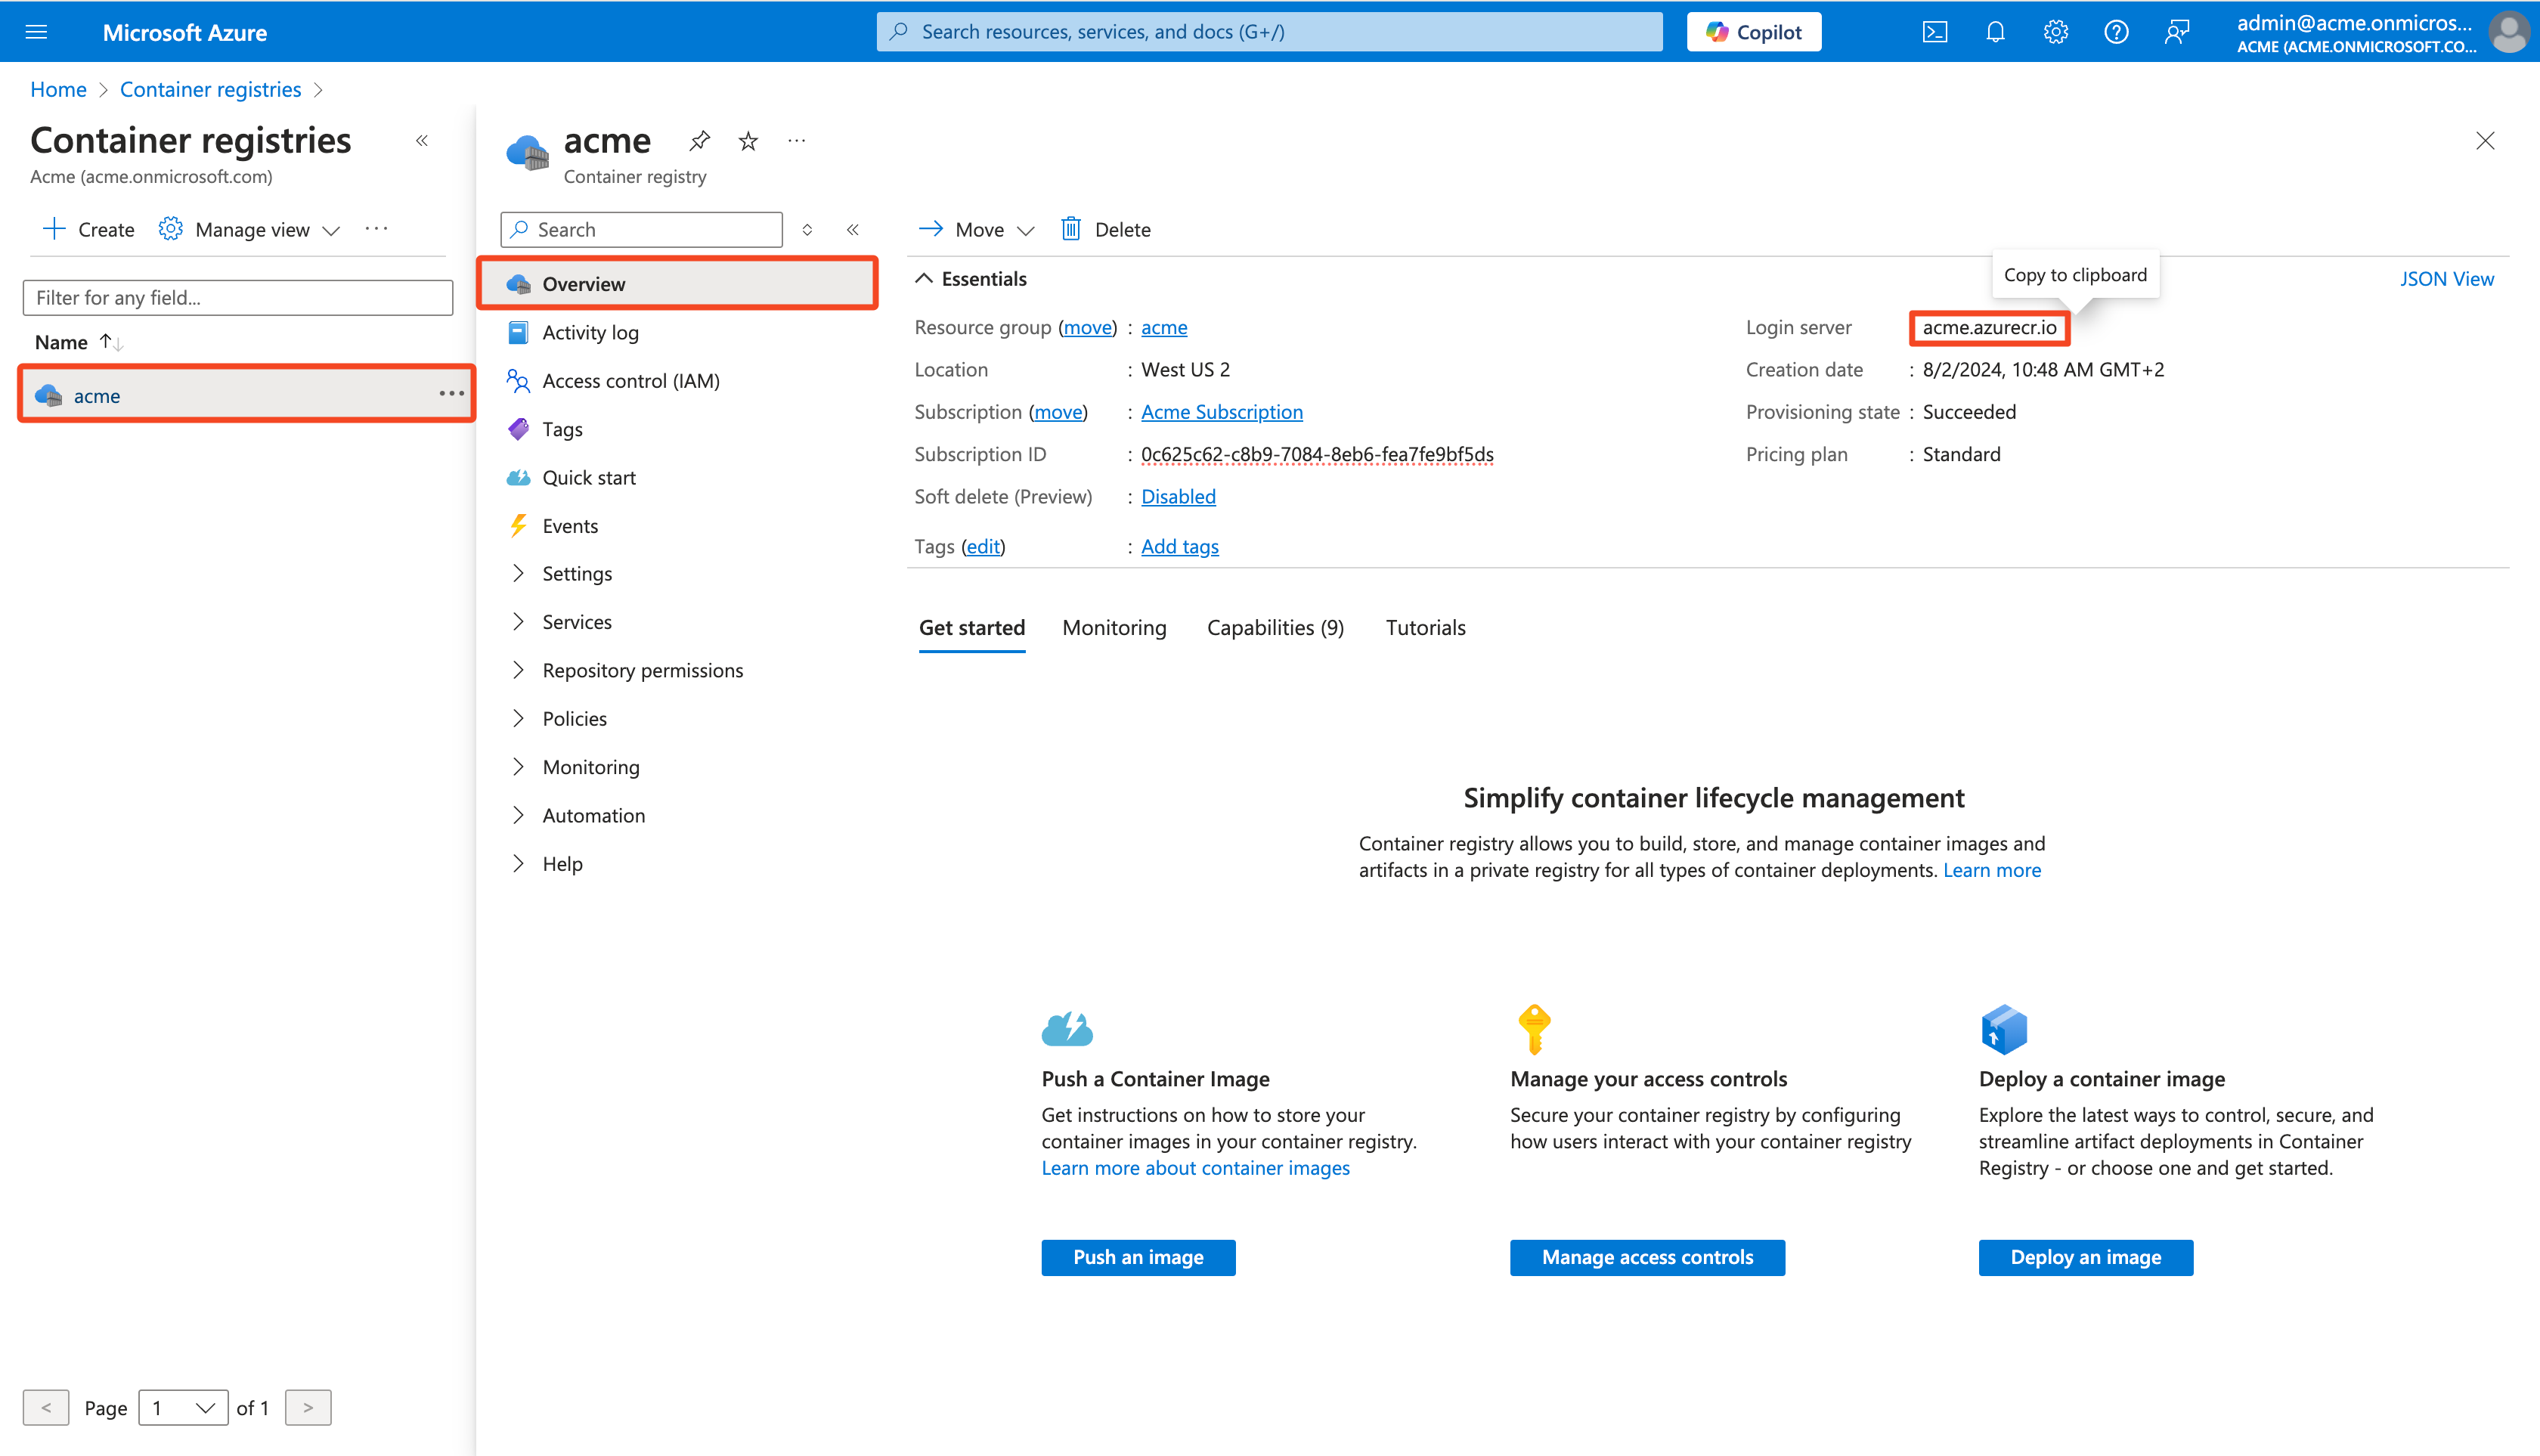
Task: Open acme resource group link
Action: pyautogui.click(x=1164, y=327)
